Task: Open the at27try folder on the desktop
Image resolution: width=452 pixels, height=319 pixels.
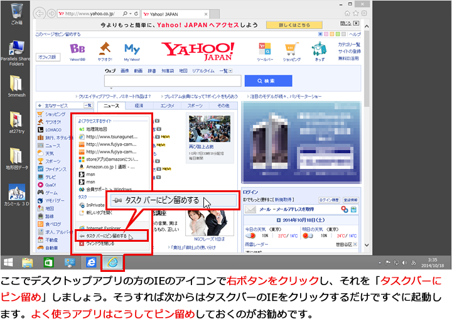Action: pos(16,122)
